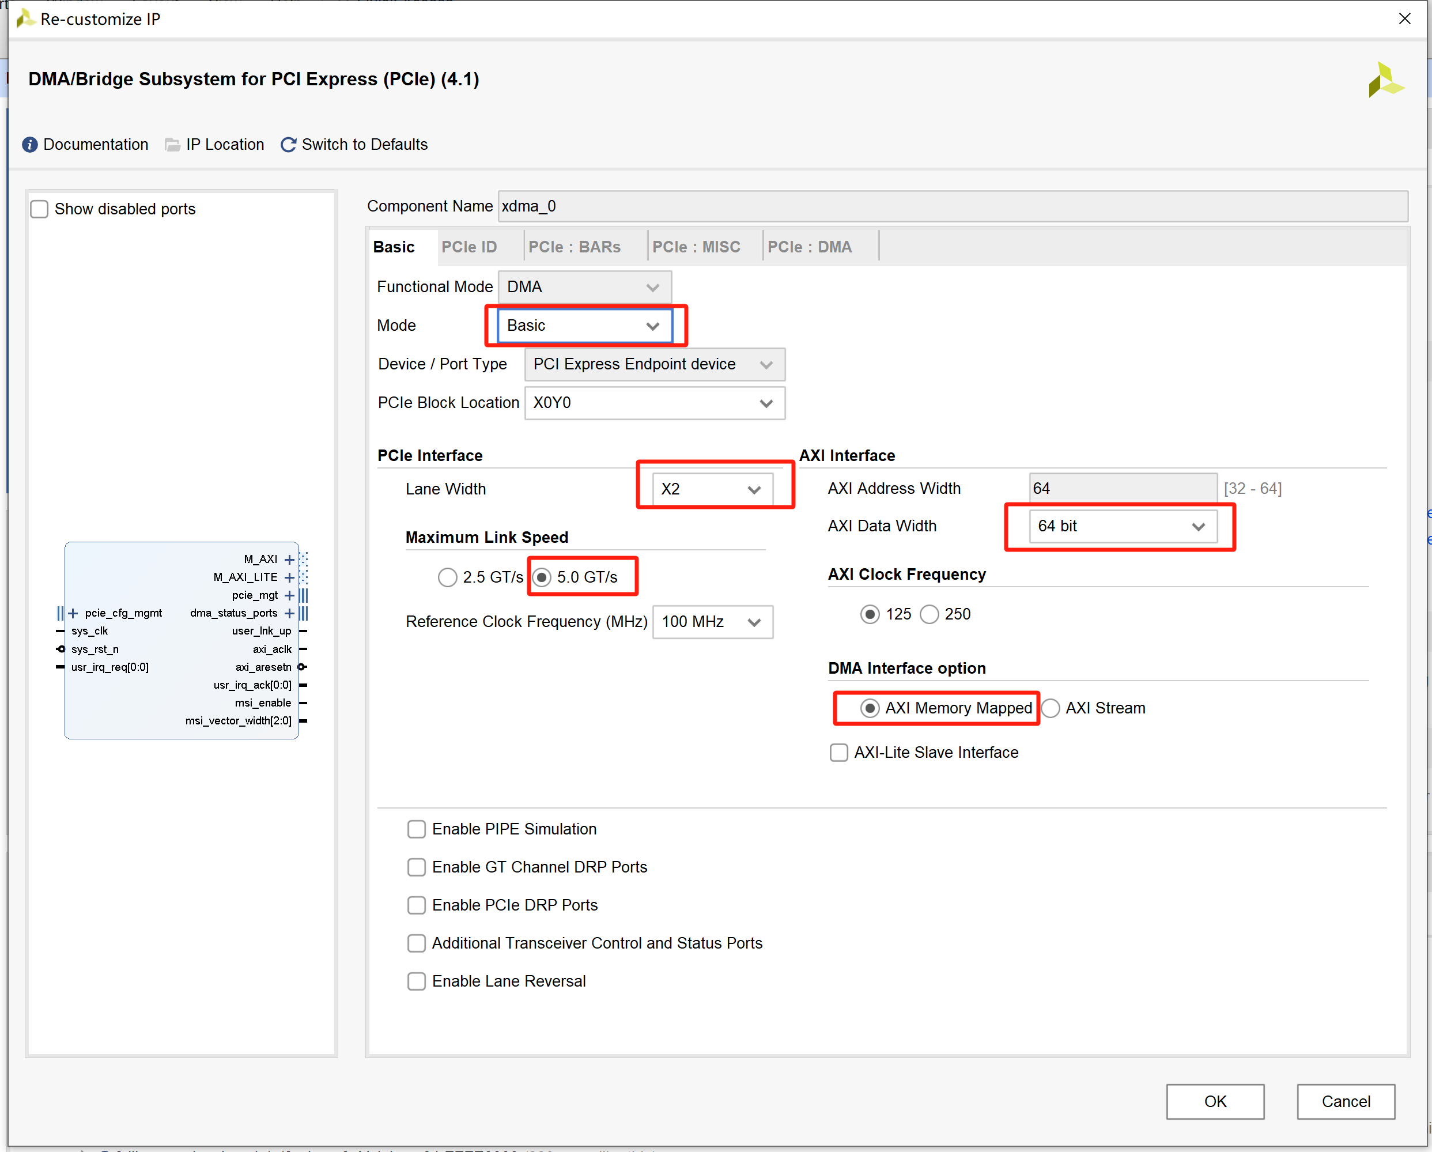Set AXI Clock Frequency to 250
This screenshot has width=1432, height=1152.
930,614
